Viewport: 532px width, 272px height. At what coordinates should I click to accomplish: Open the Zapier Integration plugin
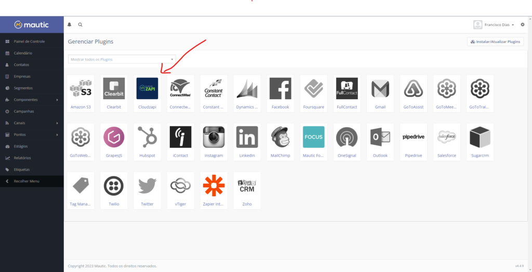[x=214, y=191]
